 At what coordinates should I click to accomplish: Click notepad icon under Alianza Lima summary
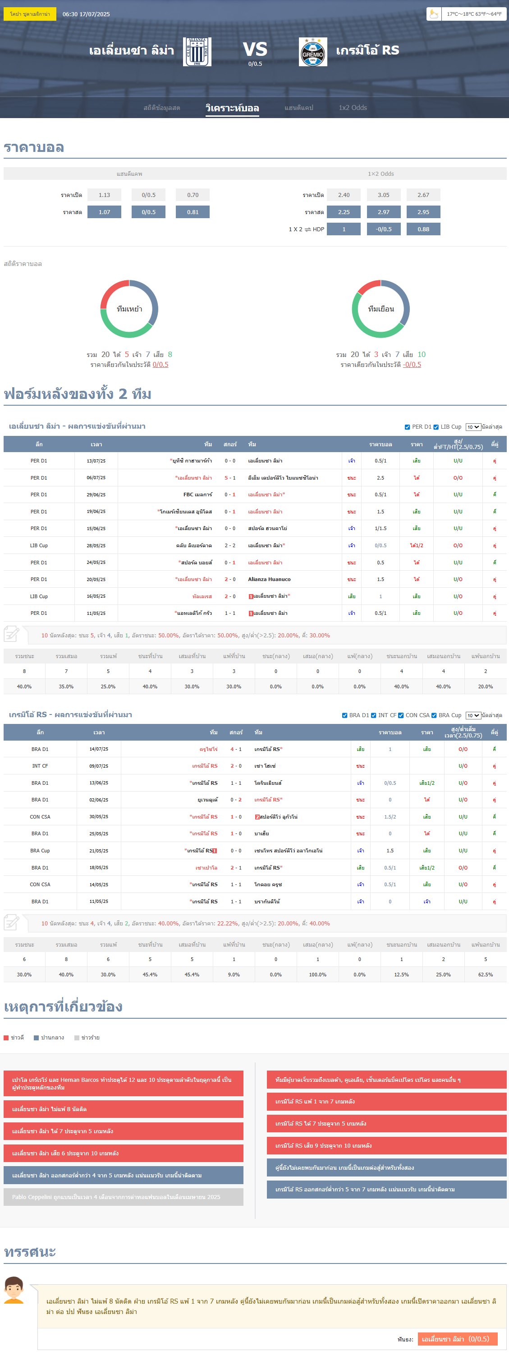click(12, 634)
